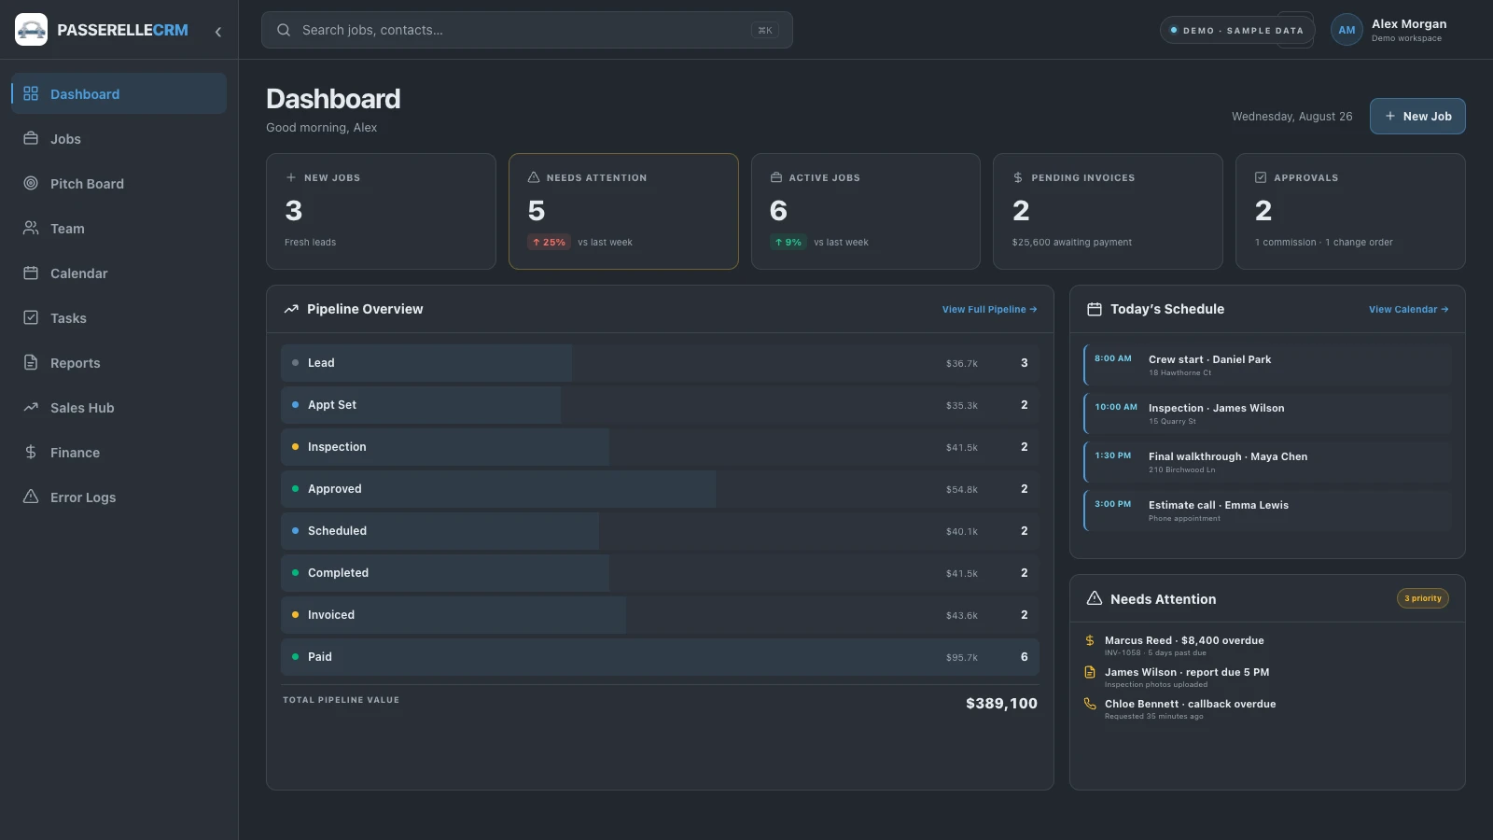The height and width of the screenshot is (840, 1493).
Task: Open the Estimate call · Emma Lewis event
Action: (1268, 511)
